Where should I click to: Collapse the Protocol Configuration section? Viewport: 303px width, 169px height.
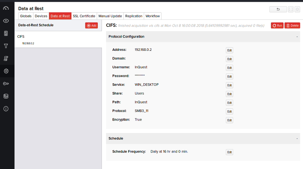[x=297, y=37]
